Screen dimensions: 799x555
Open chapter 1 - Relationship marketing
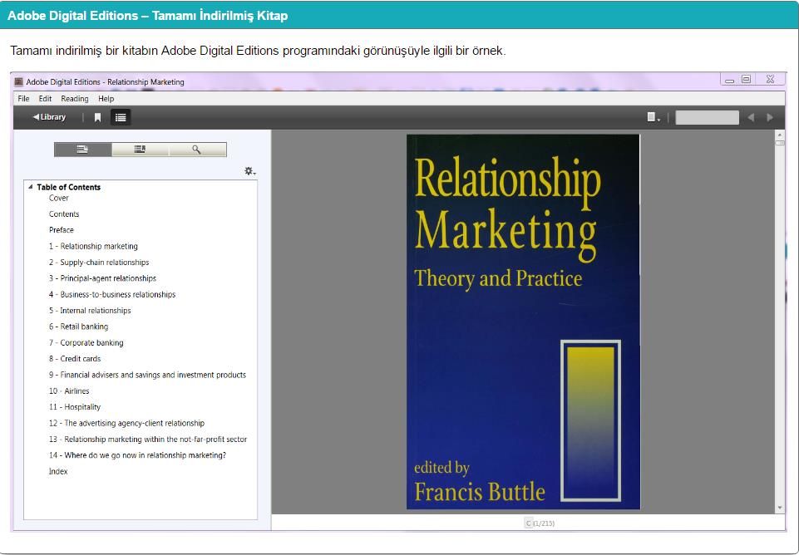(93, 247)
